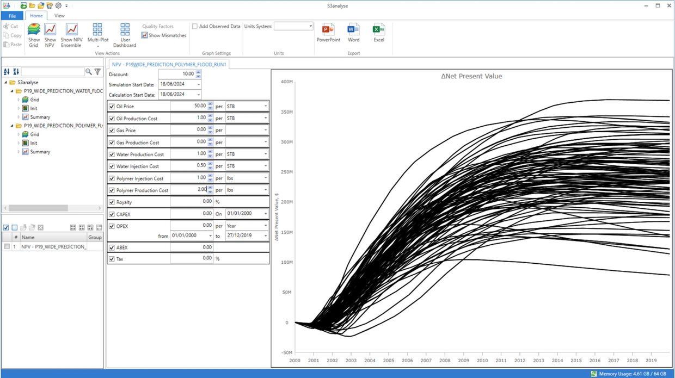
Task: Open the File menu
Action: coord(12,16)
